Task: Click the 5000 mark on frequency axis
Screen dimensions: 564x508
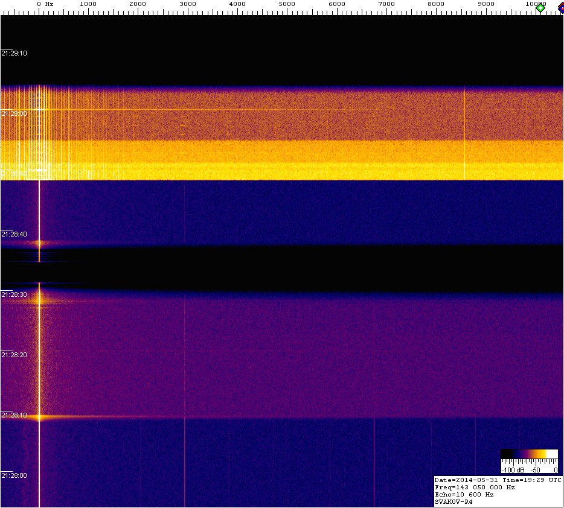Action: (287, 4)
